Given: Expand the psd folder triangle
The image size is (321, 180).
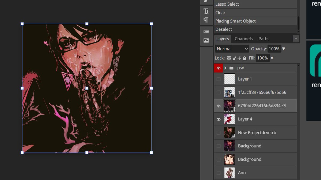Looking at the screenshot, I should pyautogui.click(x=226, y=68).
